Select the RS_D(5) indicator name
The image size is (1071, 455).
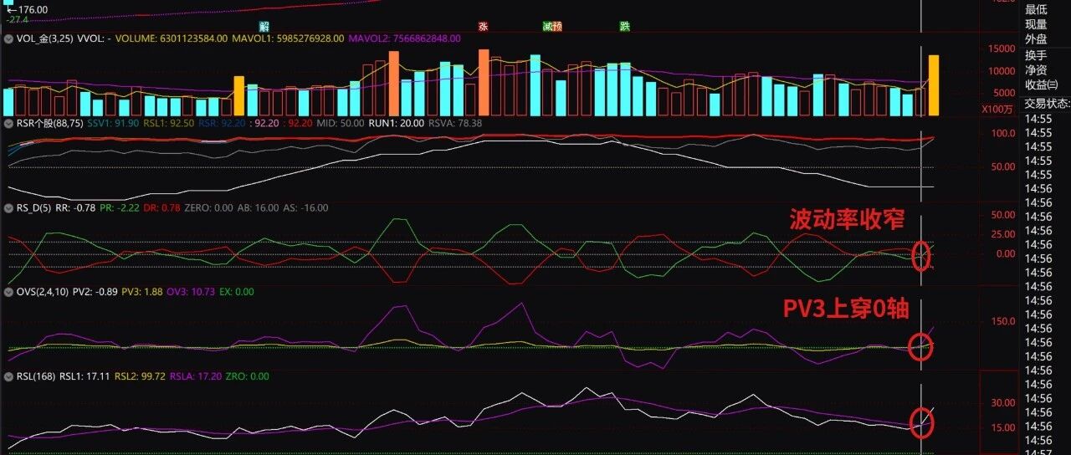[33, 207]
